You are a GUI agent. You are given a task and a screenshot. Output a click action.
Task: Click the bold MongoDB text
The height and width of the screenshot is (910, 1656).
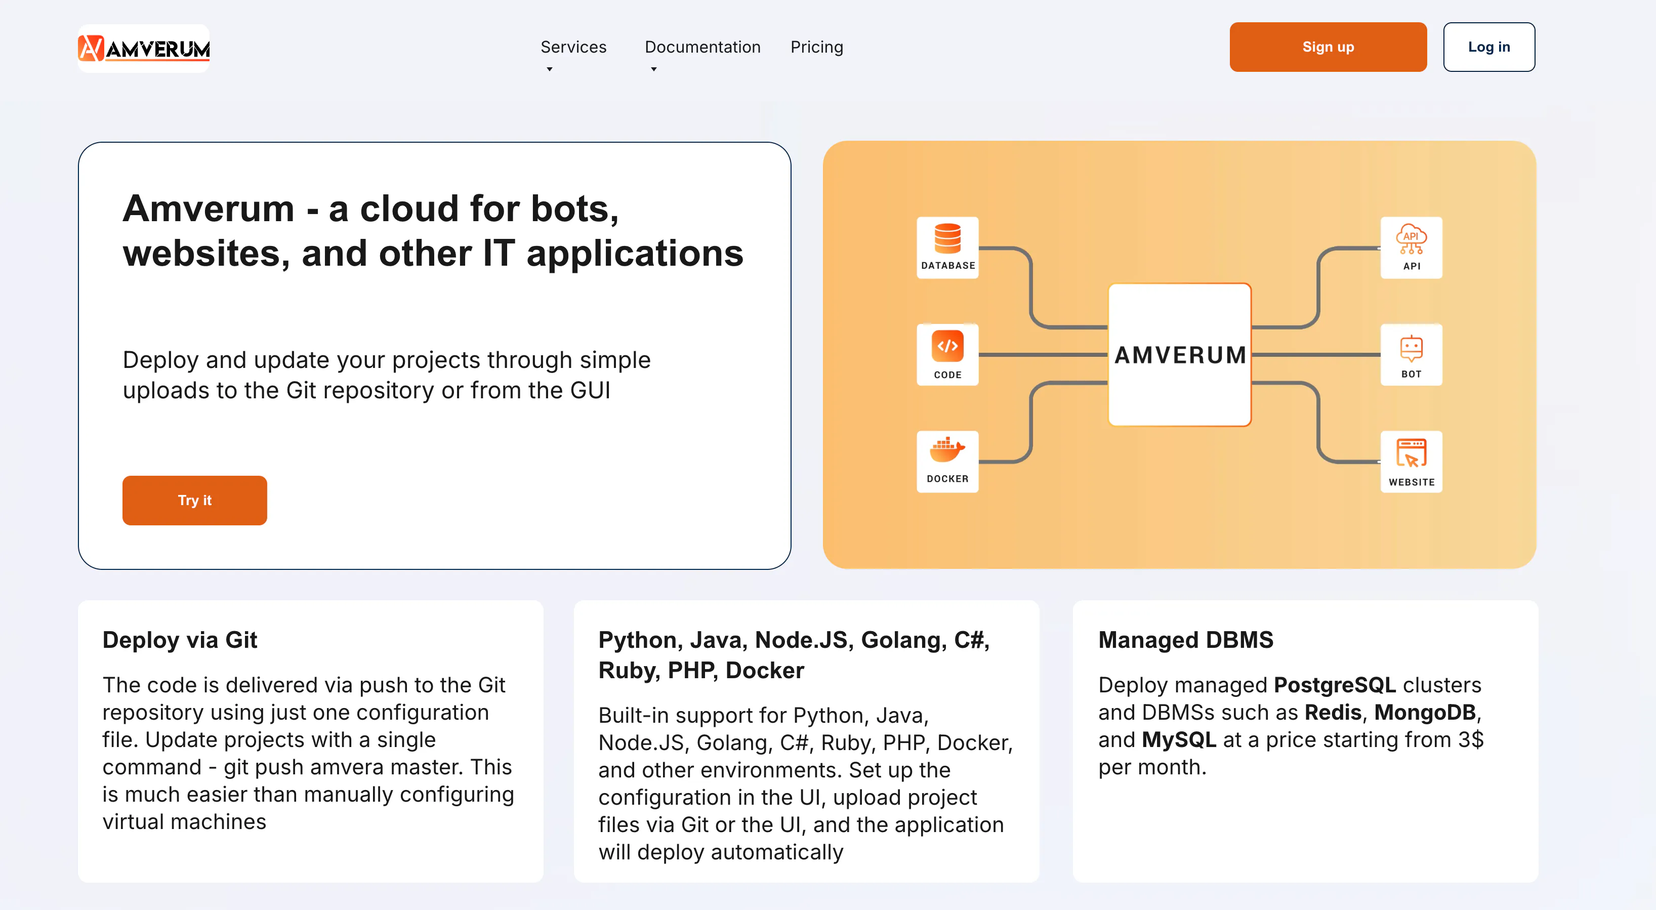(x=1425, y=712)
